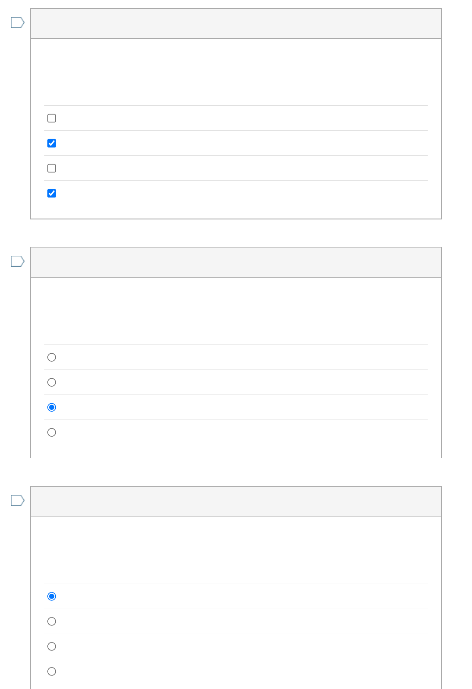
Task: Check the third checkbox in question one
Action: pos(52,168)
